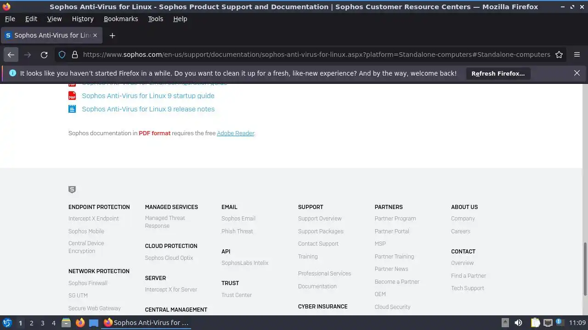Open Managed Threat Response link
This screenshot has height=330, width=588.
point(165,222)
